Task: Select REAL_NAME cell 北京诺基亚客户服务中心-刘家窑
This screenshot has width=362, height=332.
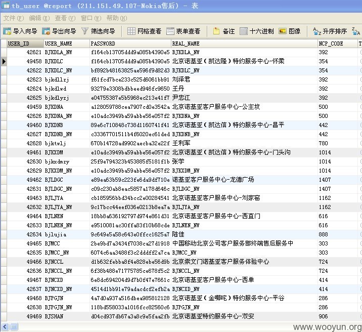Action: pos(244,198)
